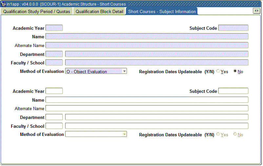
Task: Click first record Alternate Name field
Action: (x=147, y=45)
